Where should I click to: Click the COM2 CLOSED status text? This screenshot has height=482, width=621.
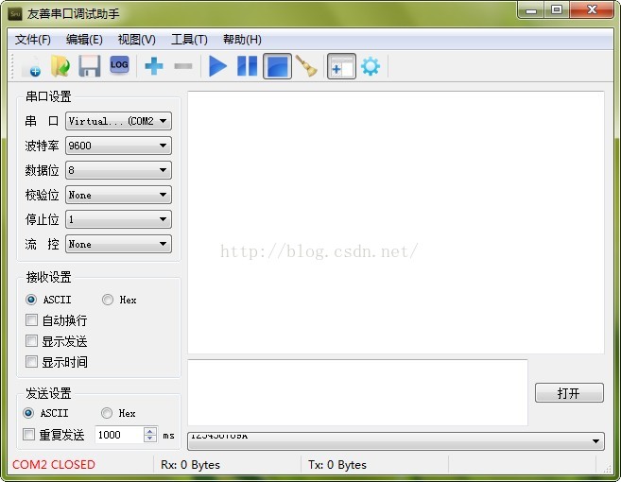[54, 465]
